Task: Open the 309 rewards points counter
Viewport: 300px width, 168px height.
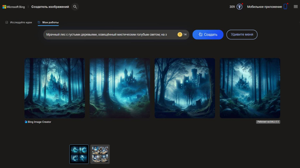Action: tap(232, 7)
